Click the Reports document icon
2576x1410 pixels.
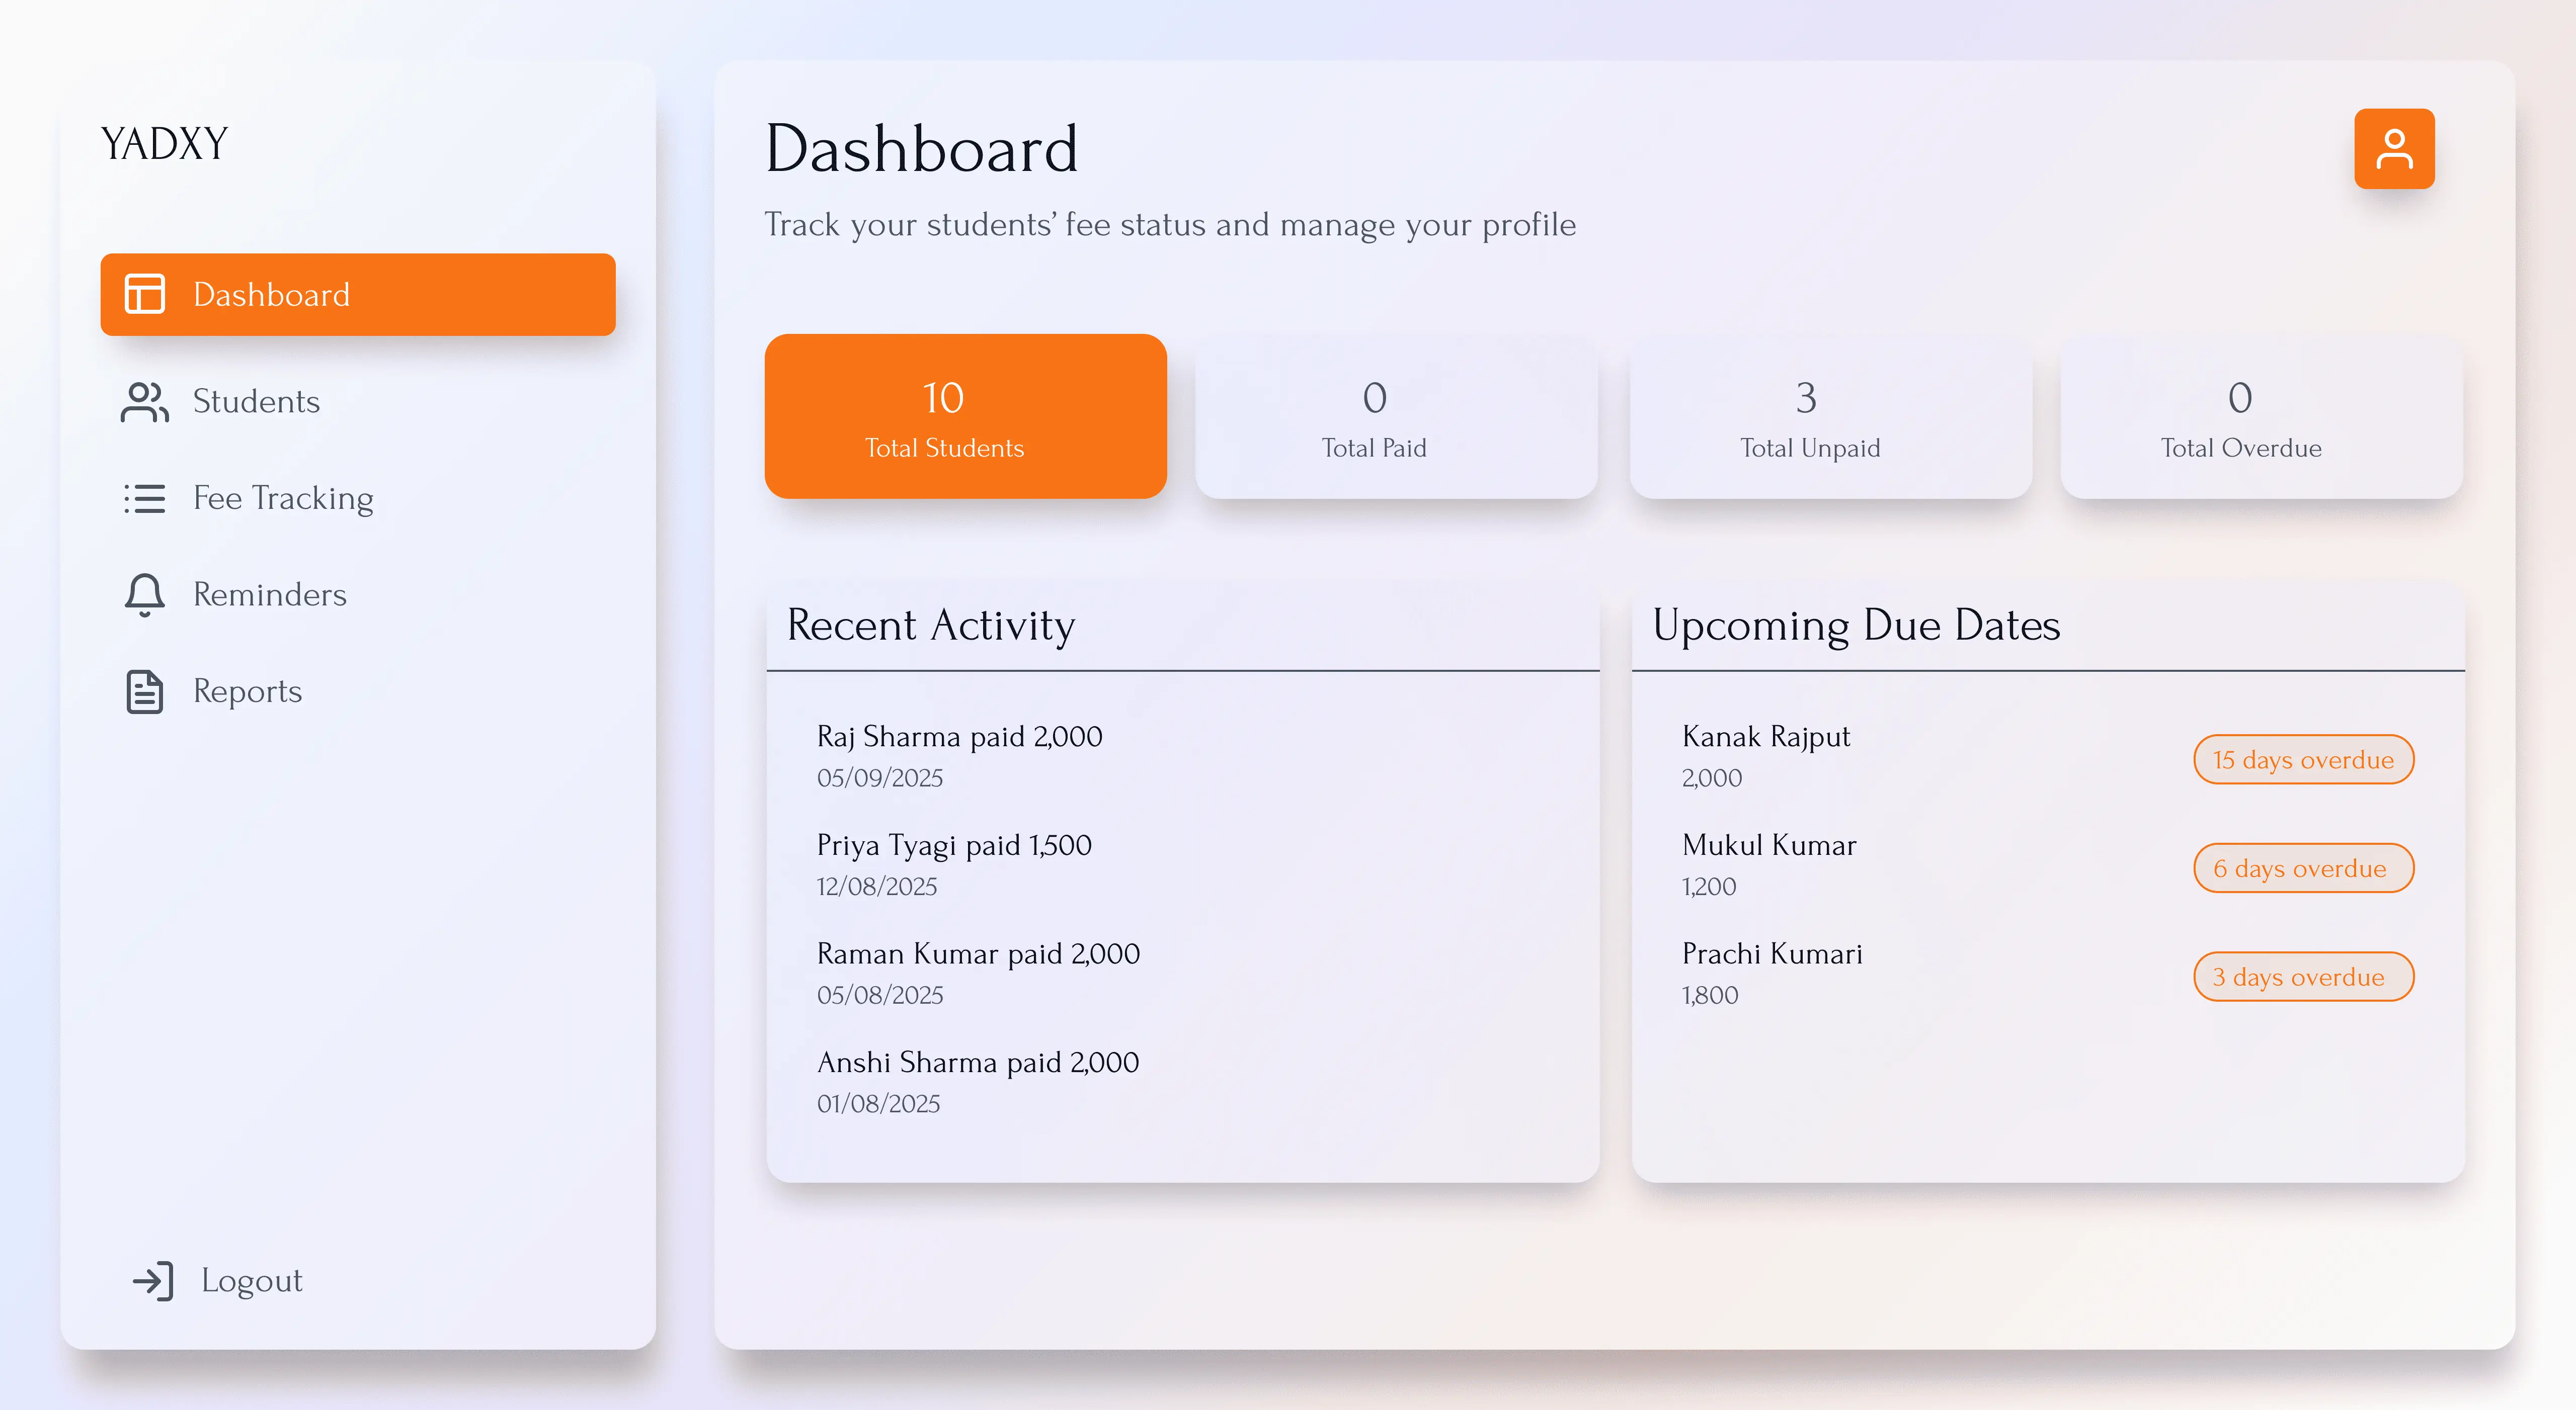coord(145,691)
